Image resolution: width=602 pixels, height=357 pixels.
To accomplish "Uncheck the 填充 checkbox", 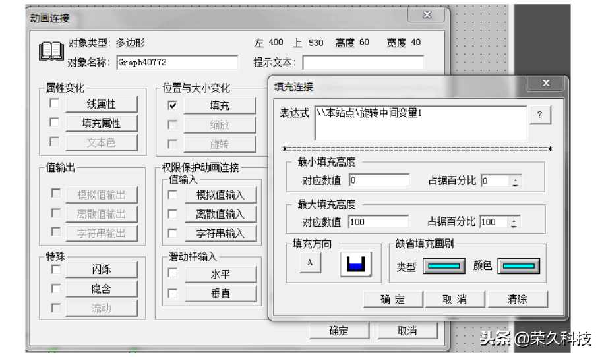I will tap(172, 105).
